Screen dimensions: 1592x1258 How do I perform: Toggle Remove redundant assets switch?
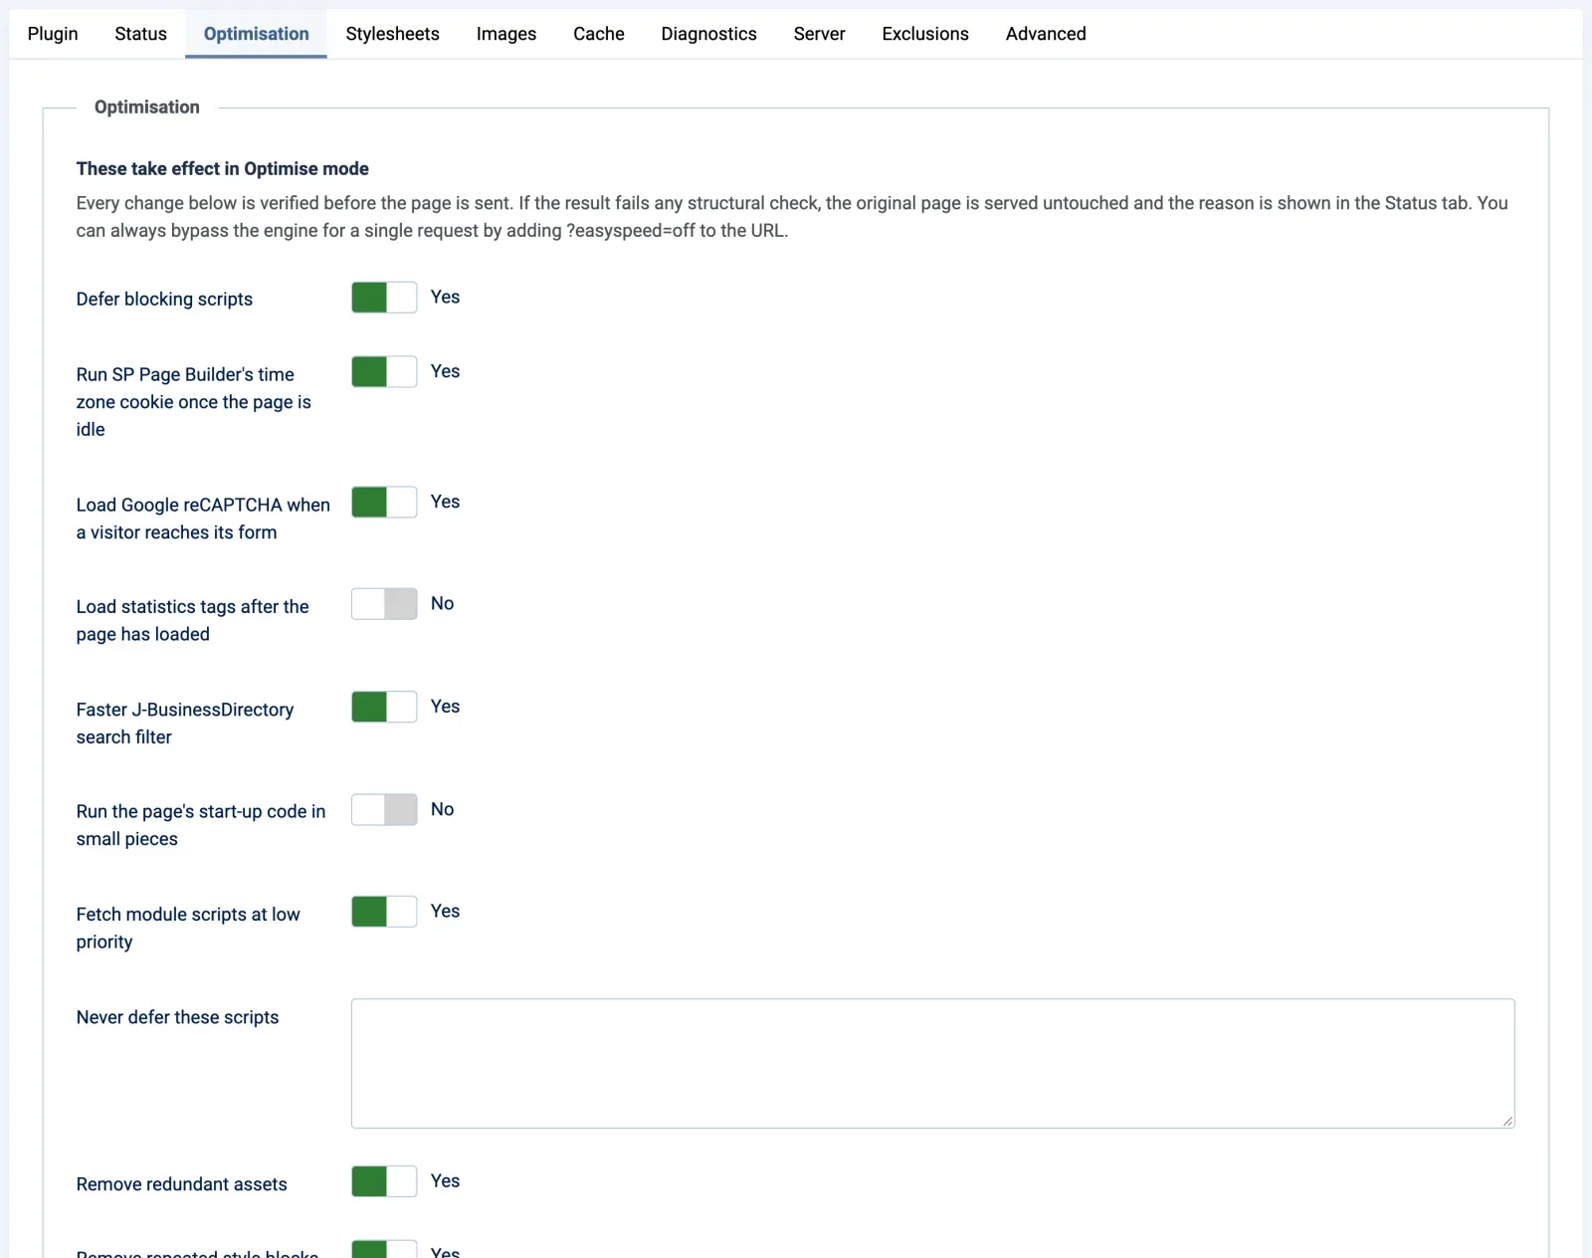(x=384, y=1181)
